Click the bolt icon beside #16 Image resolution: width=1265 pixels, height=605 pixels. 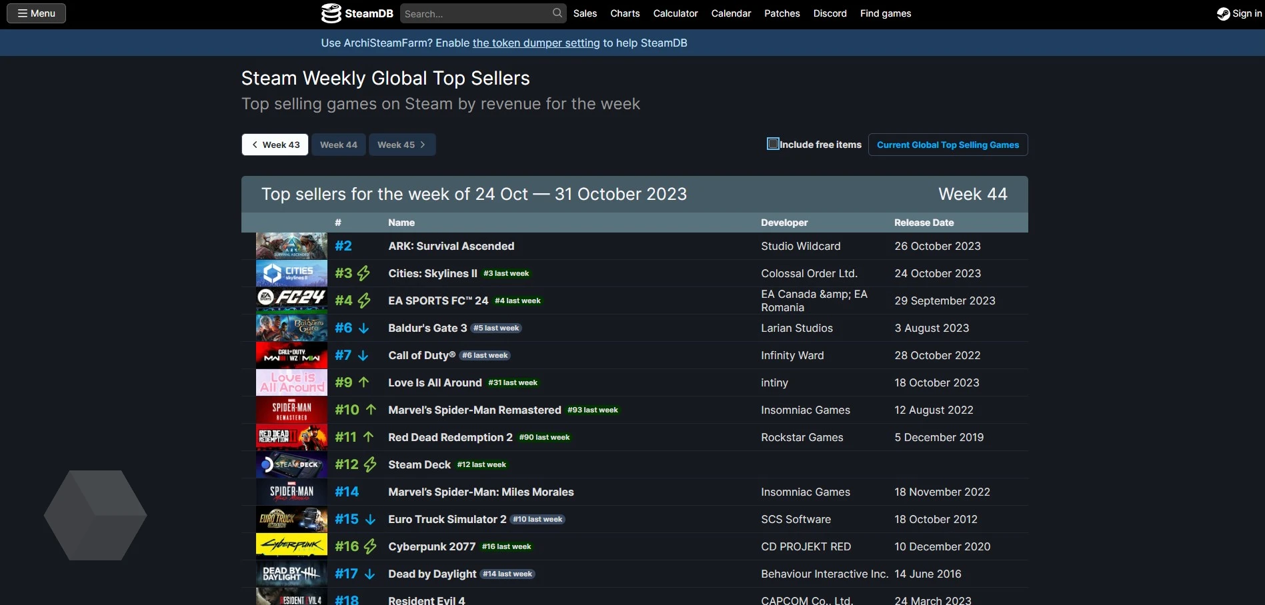[370, 546]
